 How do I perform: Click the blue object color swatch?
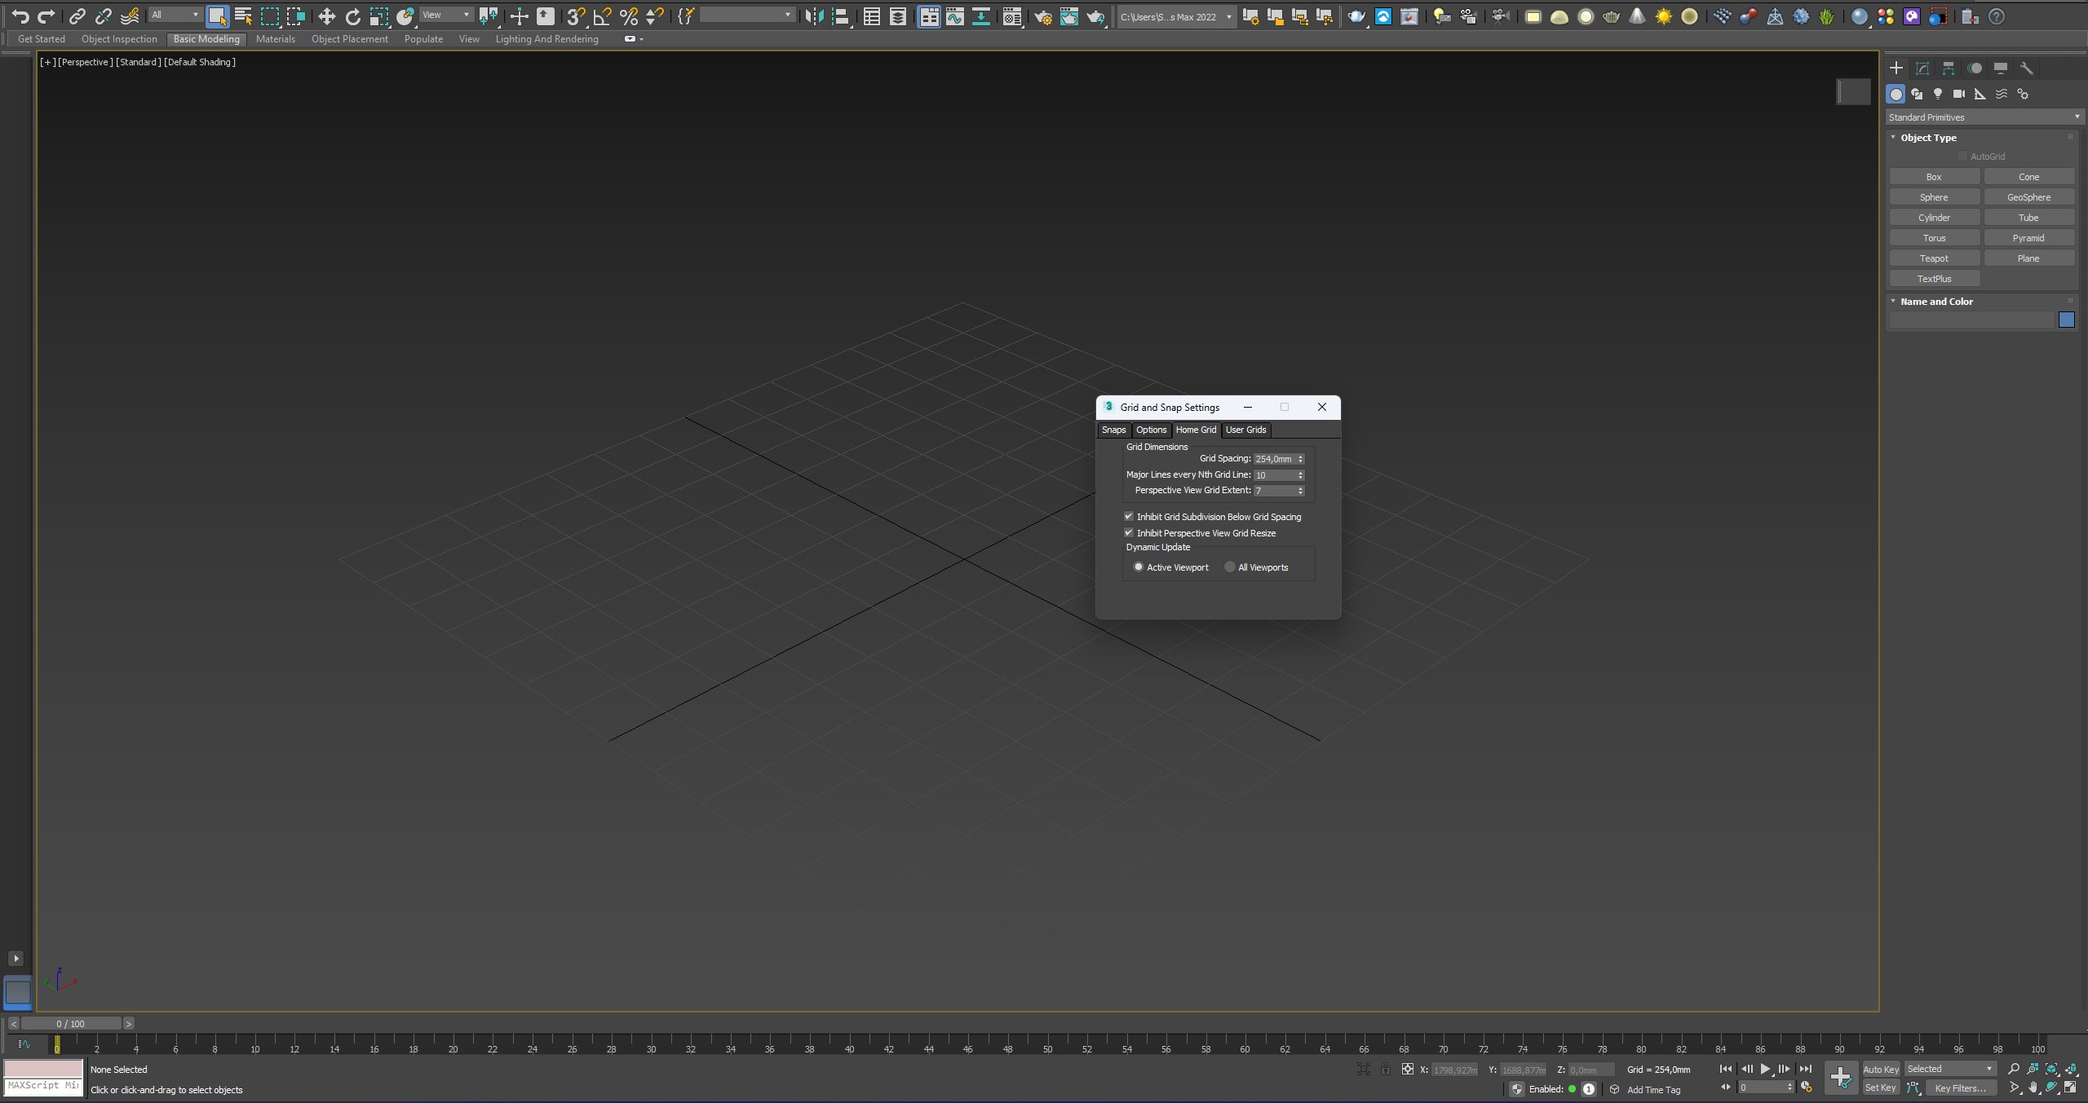click(x=2066, y=320)
